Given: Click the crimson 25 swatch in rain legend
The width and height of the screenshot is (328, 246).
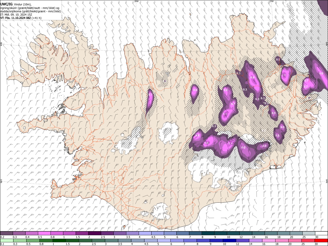Looking at the screenshot, I should coord(308,240).
